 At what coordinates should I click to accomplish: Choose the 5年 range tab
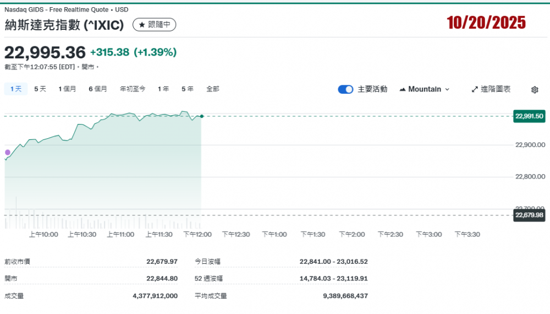187,89
